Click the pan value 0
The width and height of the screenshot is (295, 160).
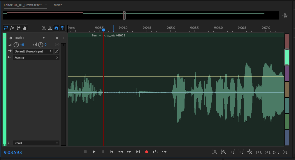pyautogui.click(x=45, y=45)
